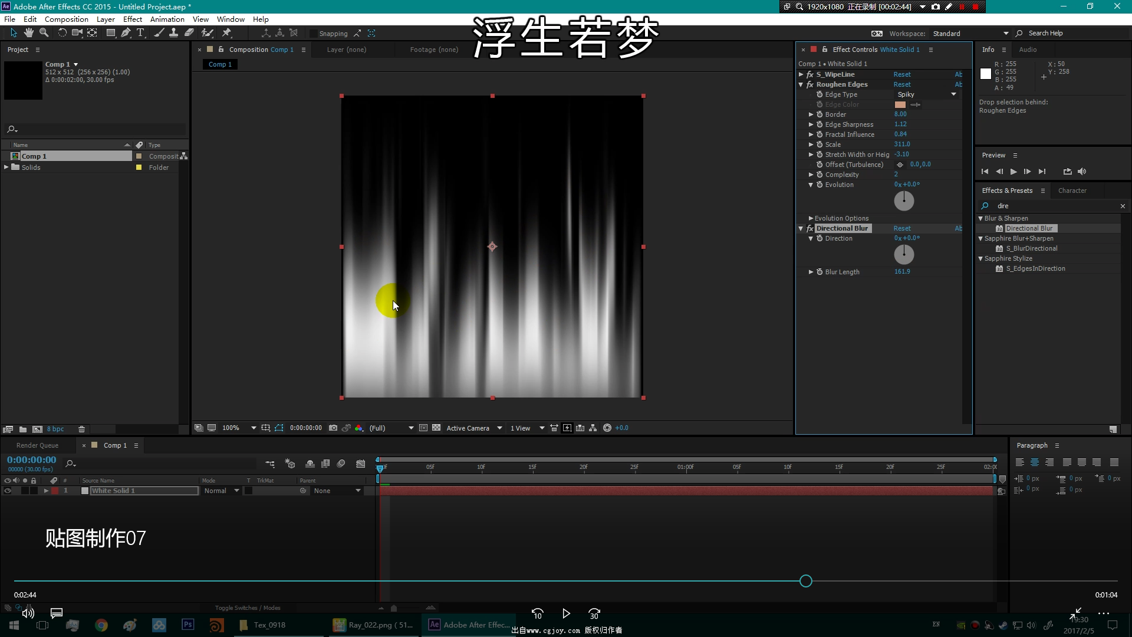Open the Effect menu
This screenshot has height=637, width=1132.
133,19
